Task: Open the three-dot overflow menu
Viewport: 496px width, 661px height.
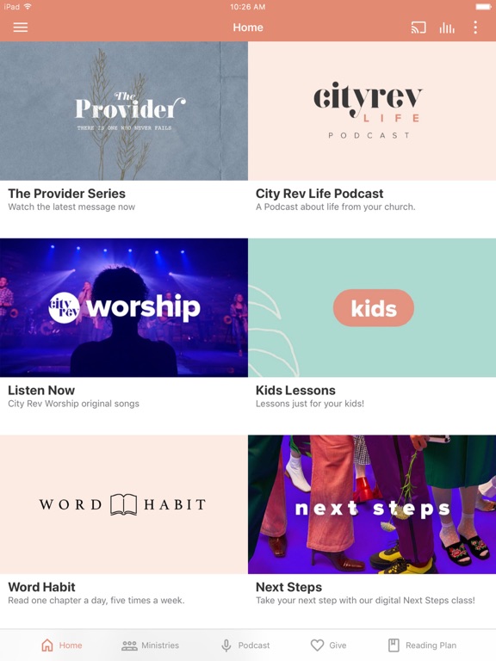Action: click(x=475, y=28)
